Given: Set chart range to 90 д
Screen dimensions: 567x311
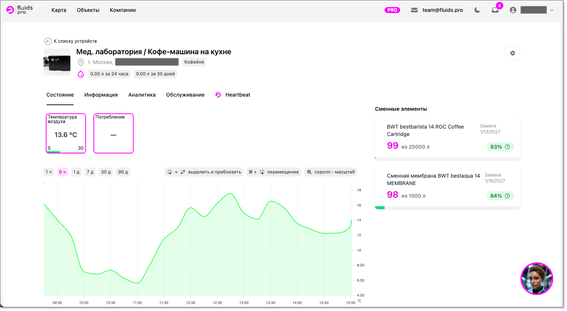Looking at the screenshot, I should 123,172.
